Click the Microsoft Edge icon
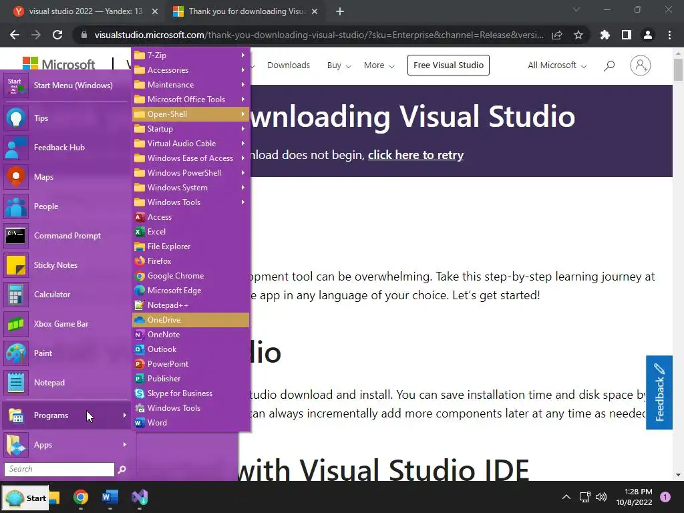This screenshot has height=513, width=684. click(x=140, y=291)
